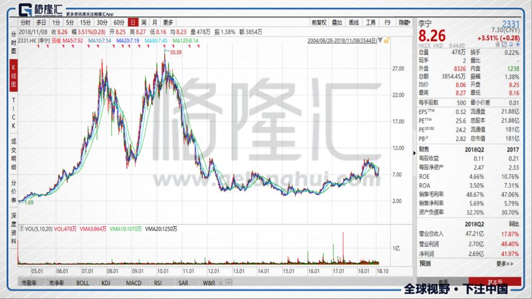Click the date range 2004/06/28-2018/11/08 link
532x299 pixels.
[342, 40]
